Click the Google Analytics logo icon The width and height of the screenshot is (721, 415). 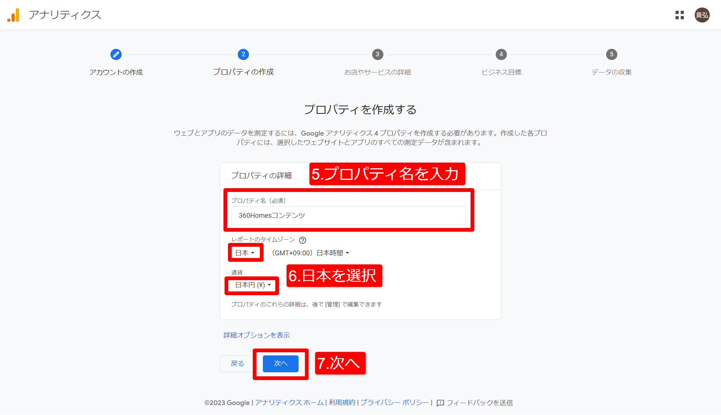(14, 15)
